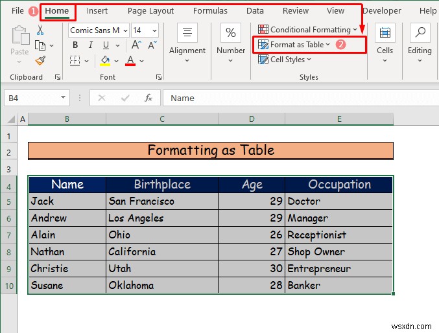This screenshot has height=333, width=439.
Task: Toggle Underline formatting
Action: tap(106, 45)
